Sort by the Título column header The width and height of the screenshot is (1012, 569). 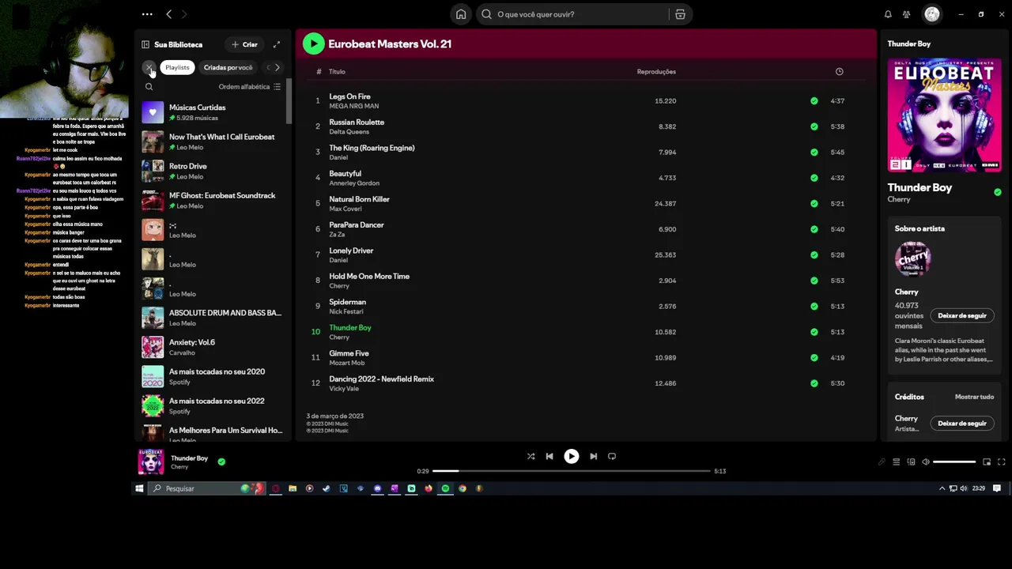[x=337, y=72]
